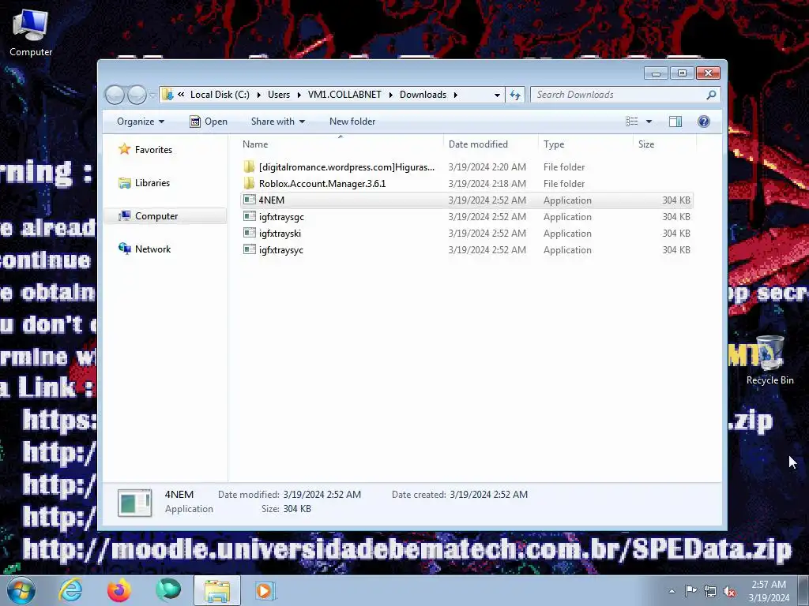Select Favorites in navigation pane

[153, 150]
